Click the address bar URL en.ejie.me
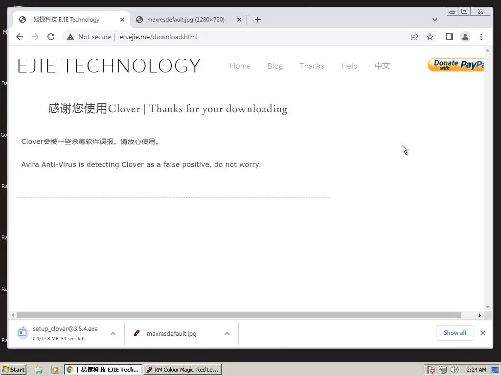Viewport: 501px width, 376px height. click(x=158, y=37)
